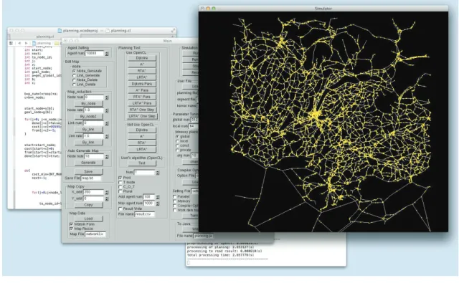Select Link_Generate mode radio button
The image size is (459, 283).
[x=74, y=75]
